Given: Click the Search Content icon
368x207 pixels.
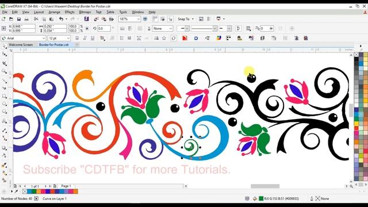Looking at the screenshot, I should point(86,19).
